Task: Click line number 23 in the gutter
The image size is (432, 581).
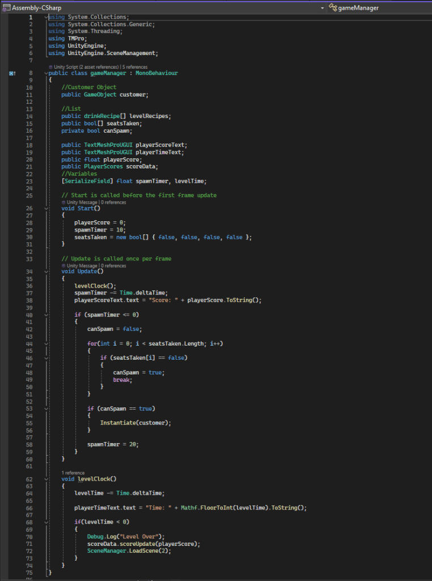Action: point(29,182)
